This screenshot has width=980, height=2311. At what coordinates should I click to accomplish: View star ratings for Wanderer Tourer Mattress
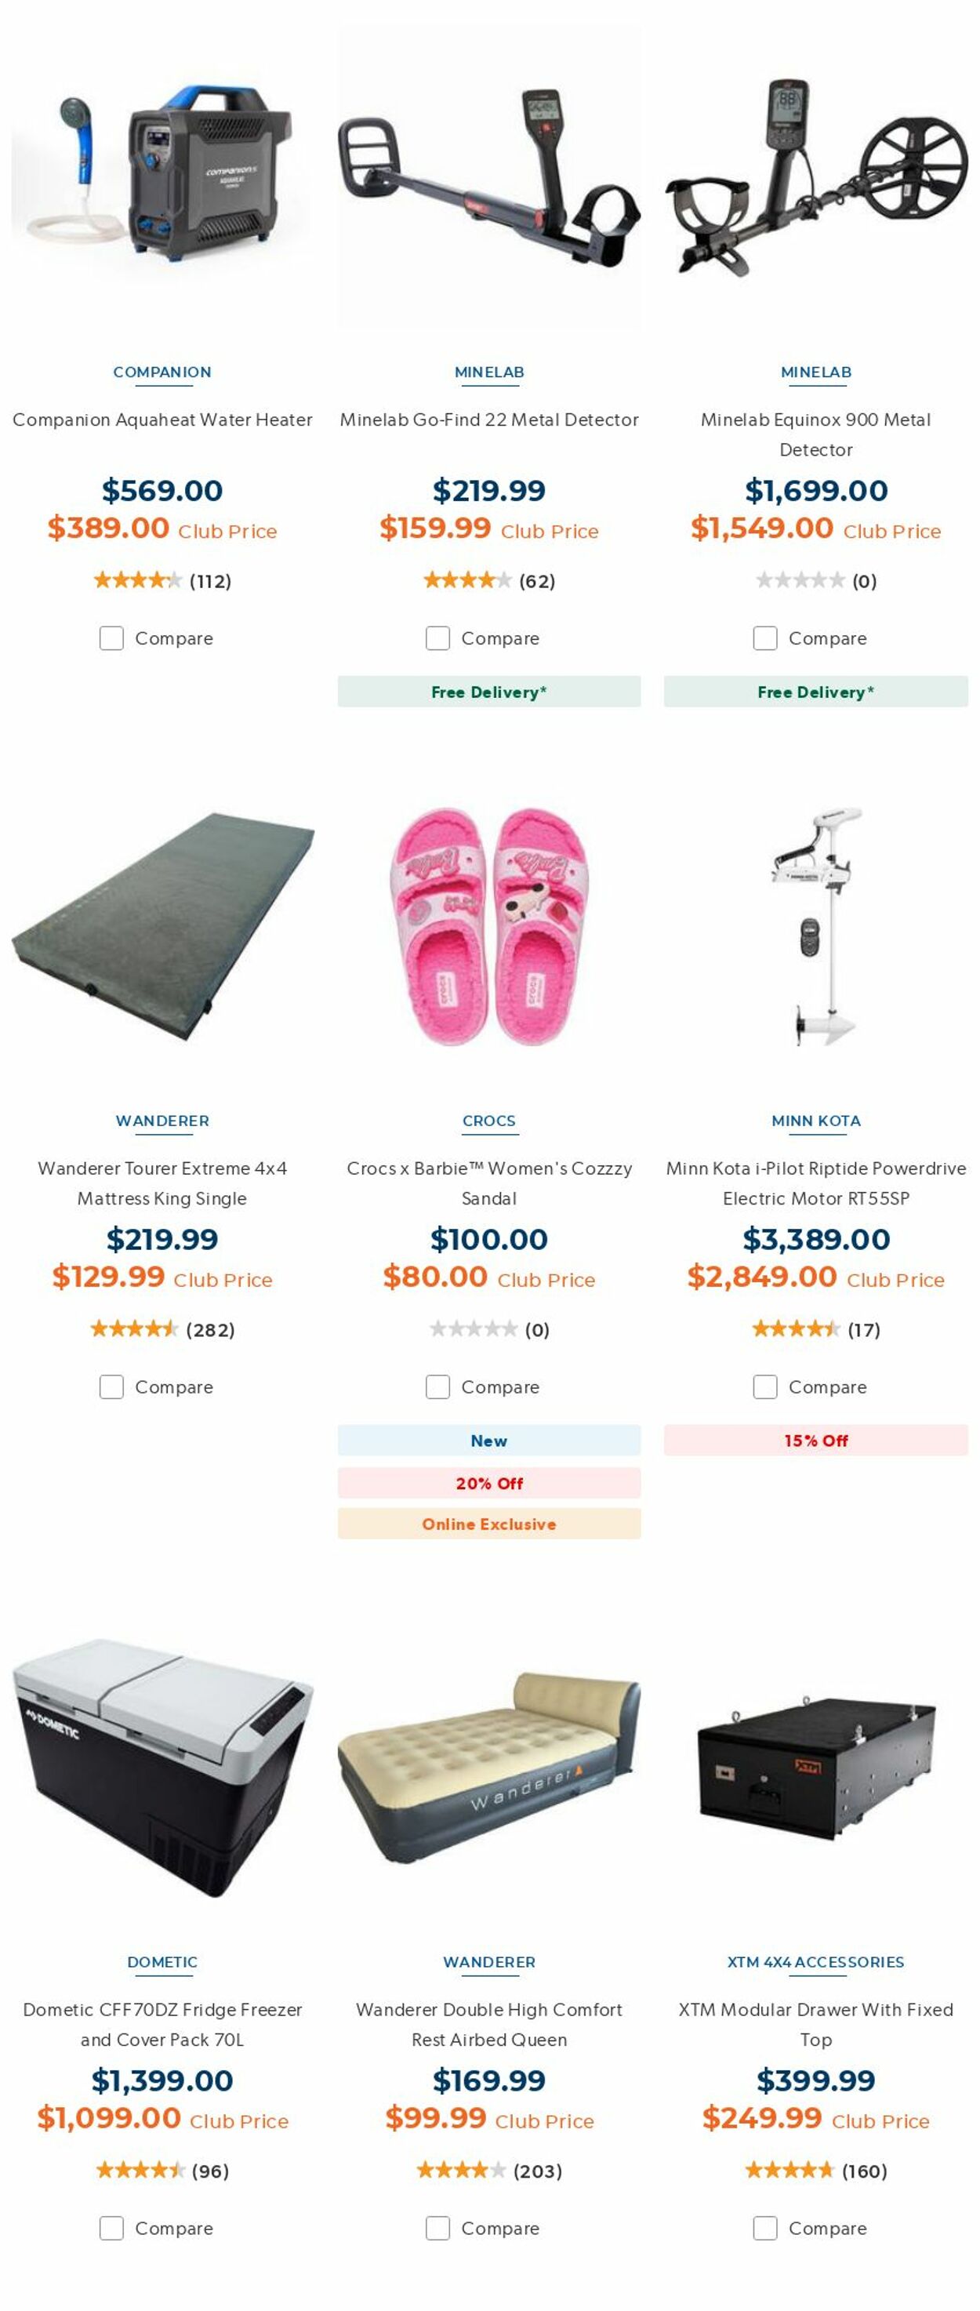point(135,1328)
